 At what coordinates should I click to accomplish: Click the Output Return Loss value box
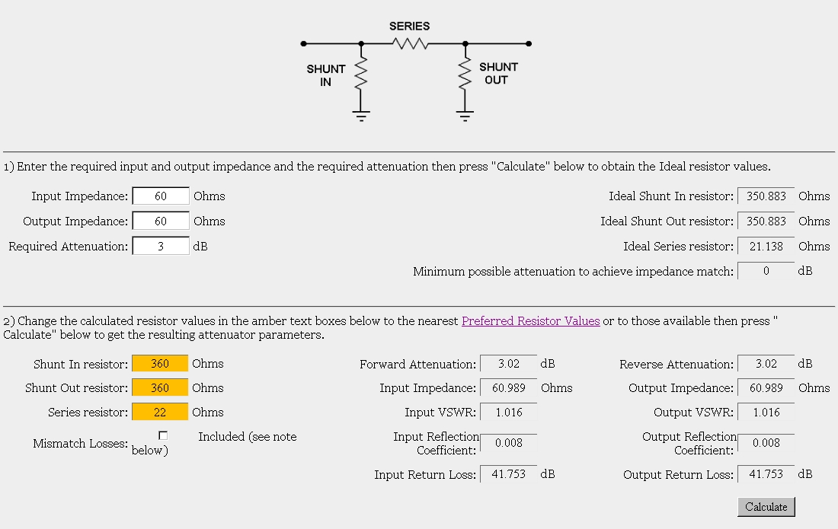766,474
